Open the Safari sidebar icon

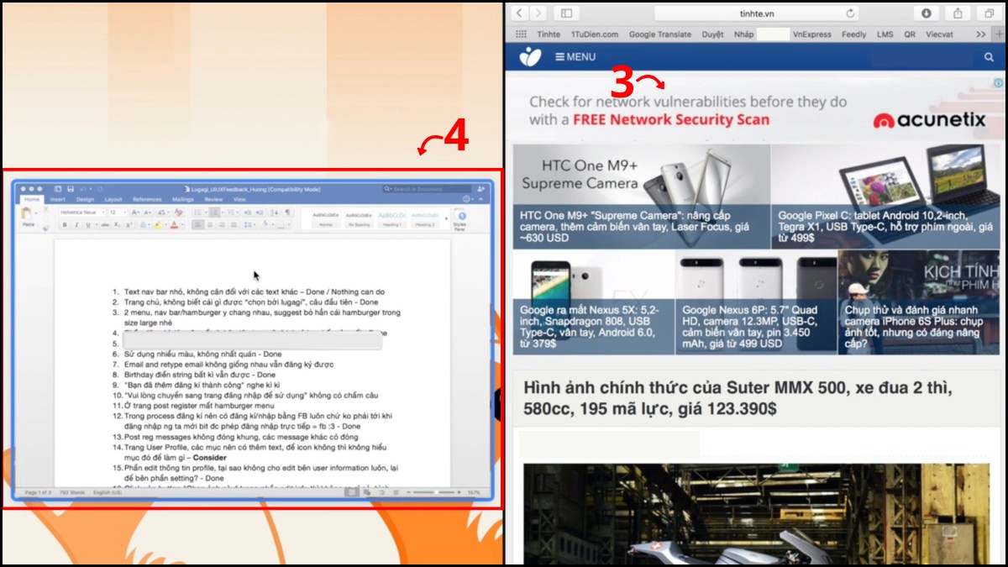click(564, 13)
